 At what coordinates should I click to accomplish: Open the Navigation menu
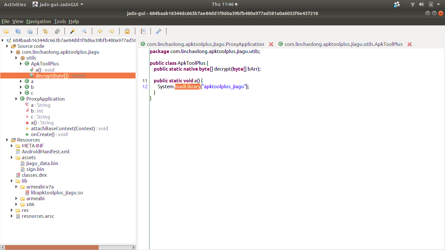(38, 21)
